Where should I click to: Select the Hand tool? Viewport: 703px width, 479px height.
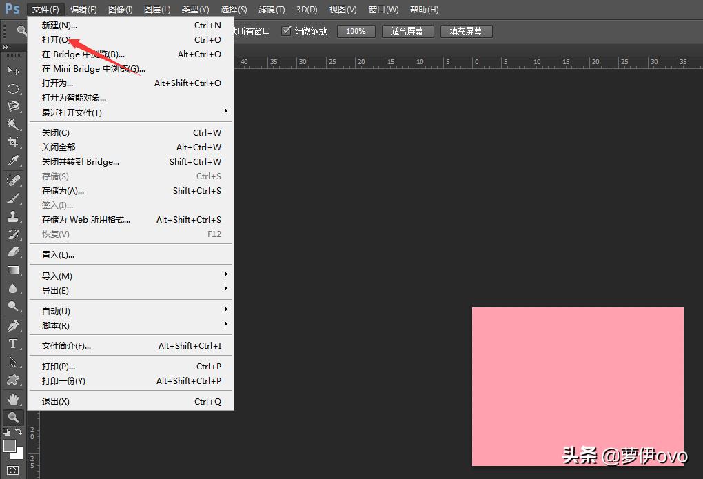click(13, 399)
